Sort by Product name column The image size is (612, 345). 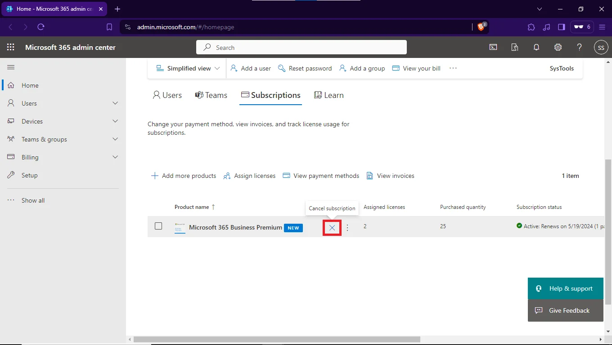point(195,207)
